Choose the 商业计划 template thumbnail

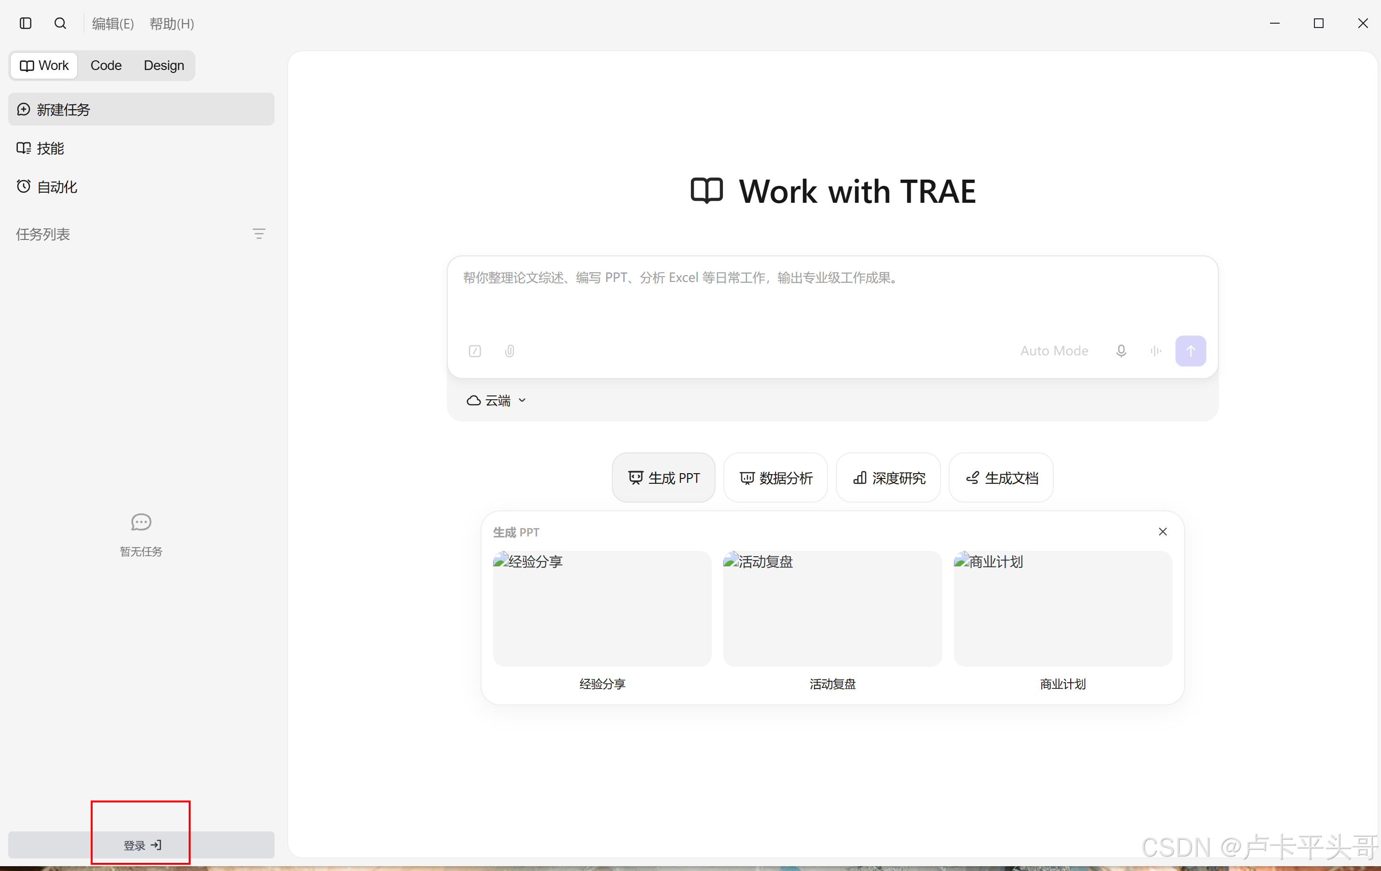[1063, 608]
